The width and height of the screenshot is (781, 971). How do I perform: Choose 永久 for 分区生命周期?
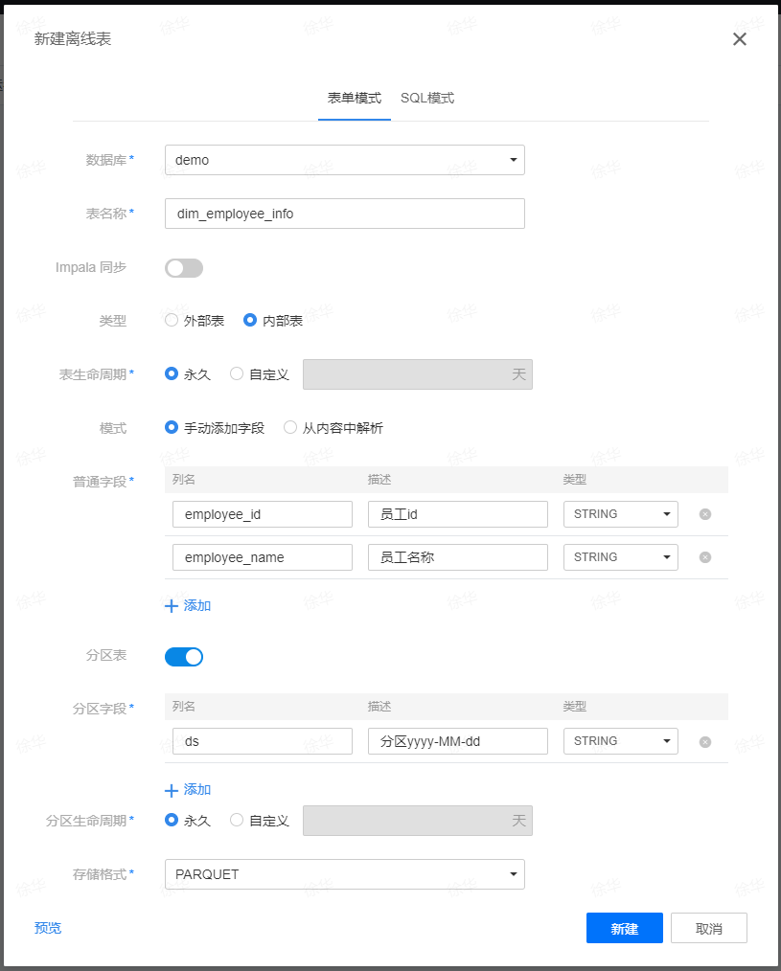click(x=188, y=821)
